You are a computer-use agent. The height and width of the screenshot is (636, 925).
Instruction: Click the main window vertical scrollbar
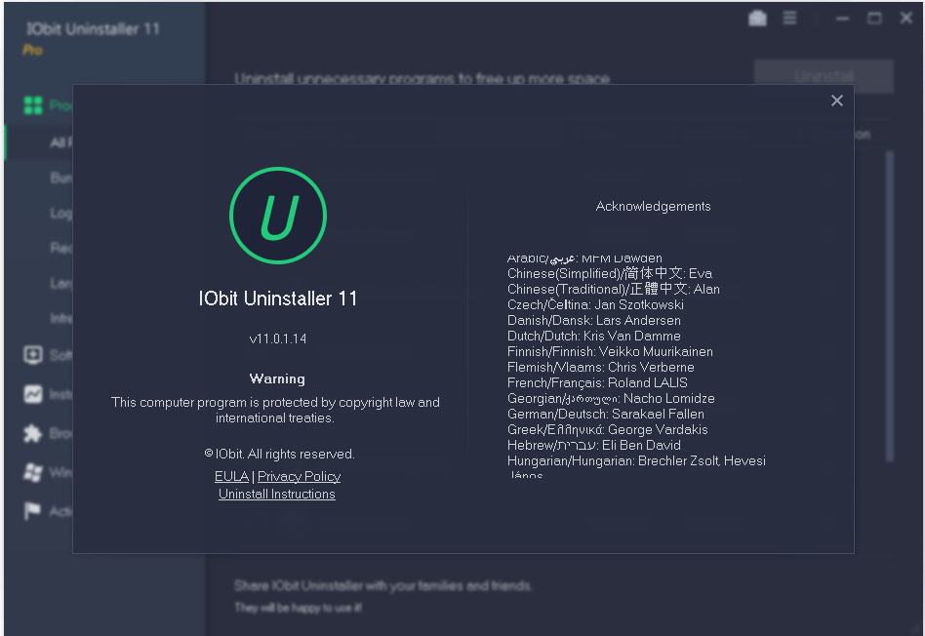click(890, 306)
